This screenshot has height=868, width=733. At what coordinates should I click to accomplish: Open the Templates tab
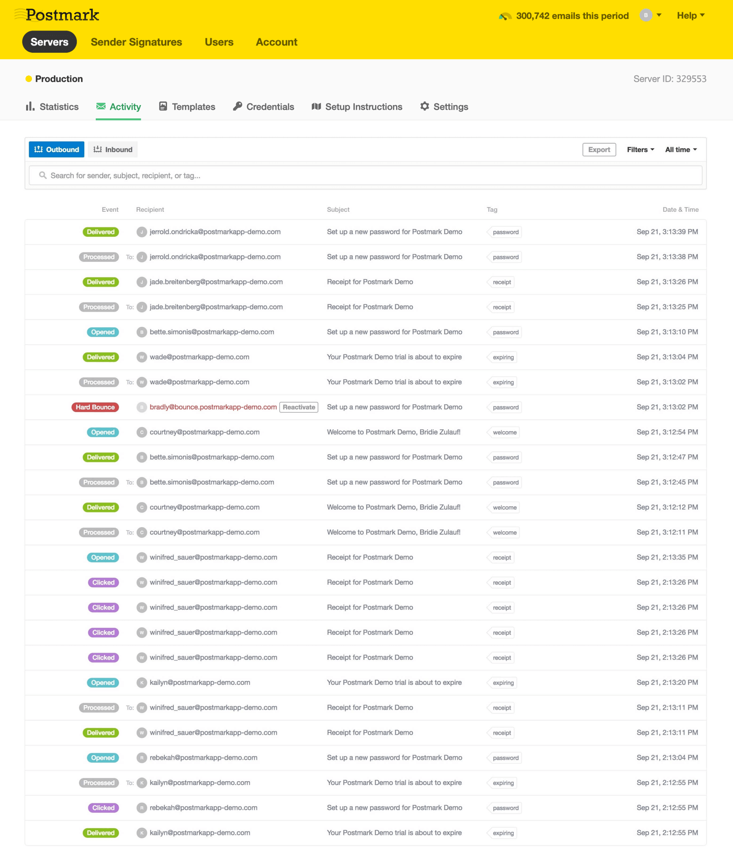187,107
